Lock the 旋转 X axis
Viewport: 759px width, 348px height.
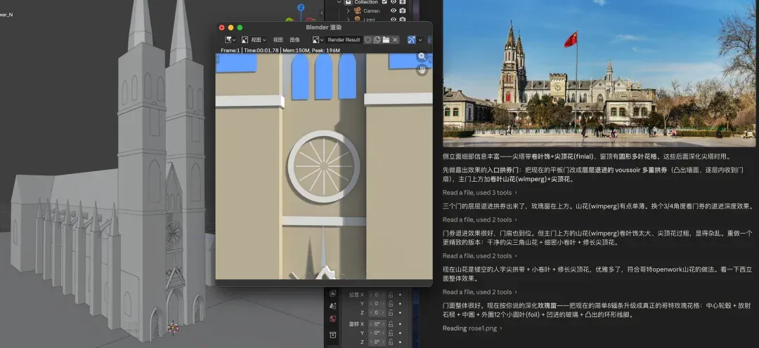click(x=391, y=324)
